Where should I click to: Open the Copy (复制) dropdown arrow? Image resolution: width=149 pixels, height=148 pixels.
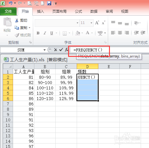(x=29, y=28)
